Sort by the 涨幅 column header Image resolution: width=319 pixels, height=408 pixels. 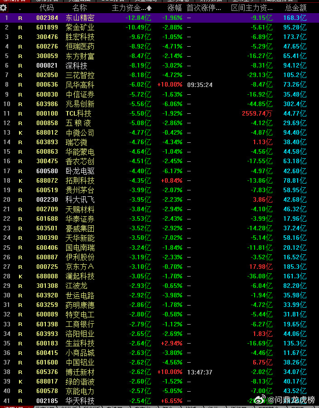point(174,8)
